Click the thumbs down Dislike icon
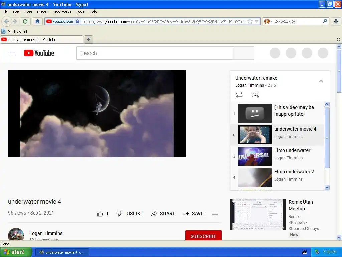Image resolution: width=342 pixels, height=257 pixels. coord(119,213)
